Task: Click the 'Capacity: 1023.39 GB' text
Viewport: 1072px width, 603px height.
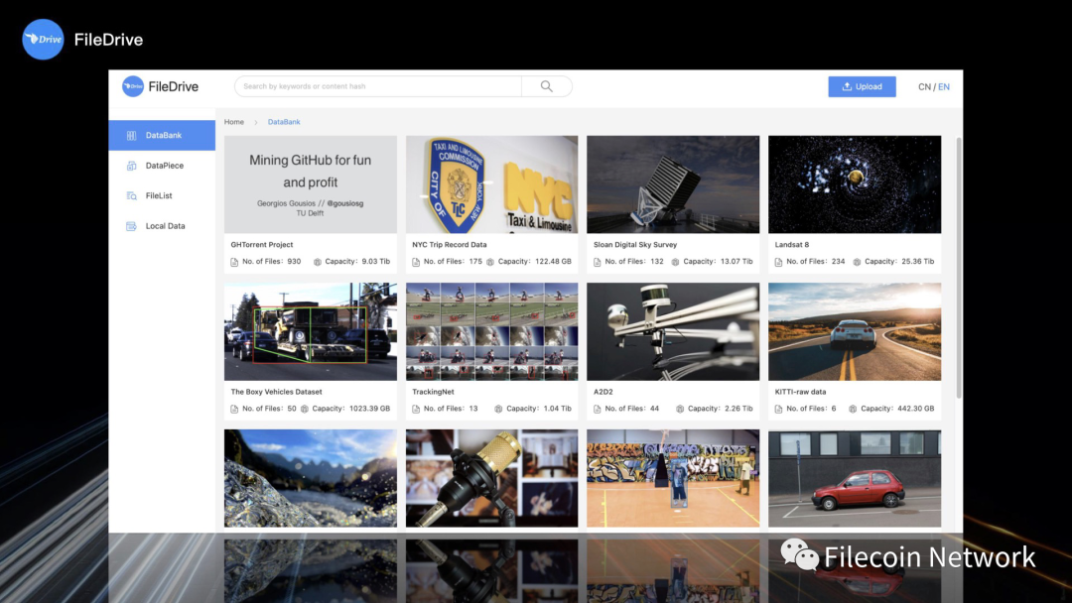Action: click(351, 409)
